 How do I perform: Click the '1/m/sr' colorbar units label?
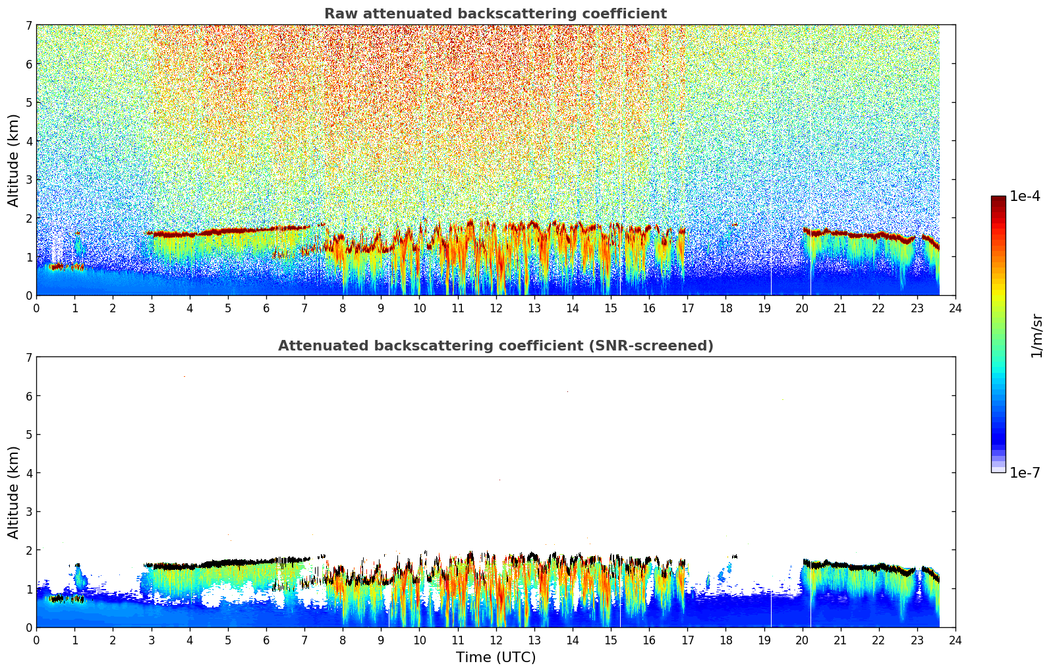tap(1037, 335)
